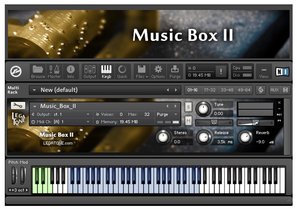Click the rack vertical scrollbar
This screenshot has height=209, width=297.
coord(287,127)
